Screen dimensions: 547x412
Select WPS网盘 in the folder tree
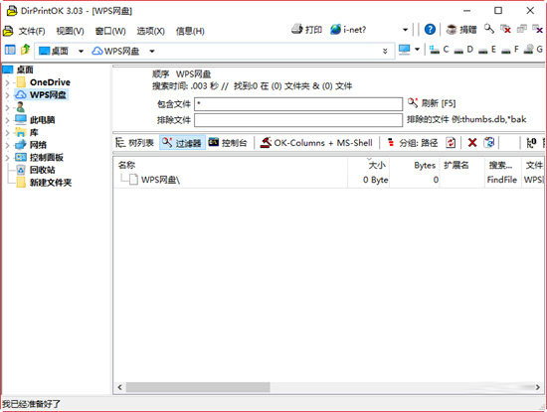tap(48, 94)
